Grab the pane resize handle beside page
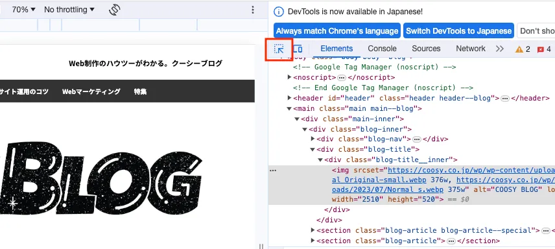Image resolution: width=555 pixels, height=249 pixels. click(261, 246)
